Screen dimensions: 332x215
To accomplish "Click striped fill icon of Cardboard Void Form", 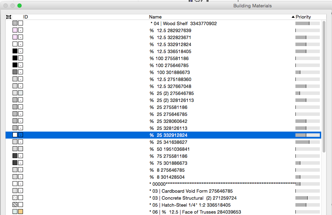I will (x=15, y=191).
